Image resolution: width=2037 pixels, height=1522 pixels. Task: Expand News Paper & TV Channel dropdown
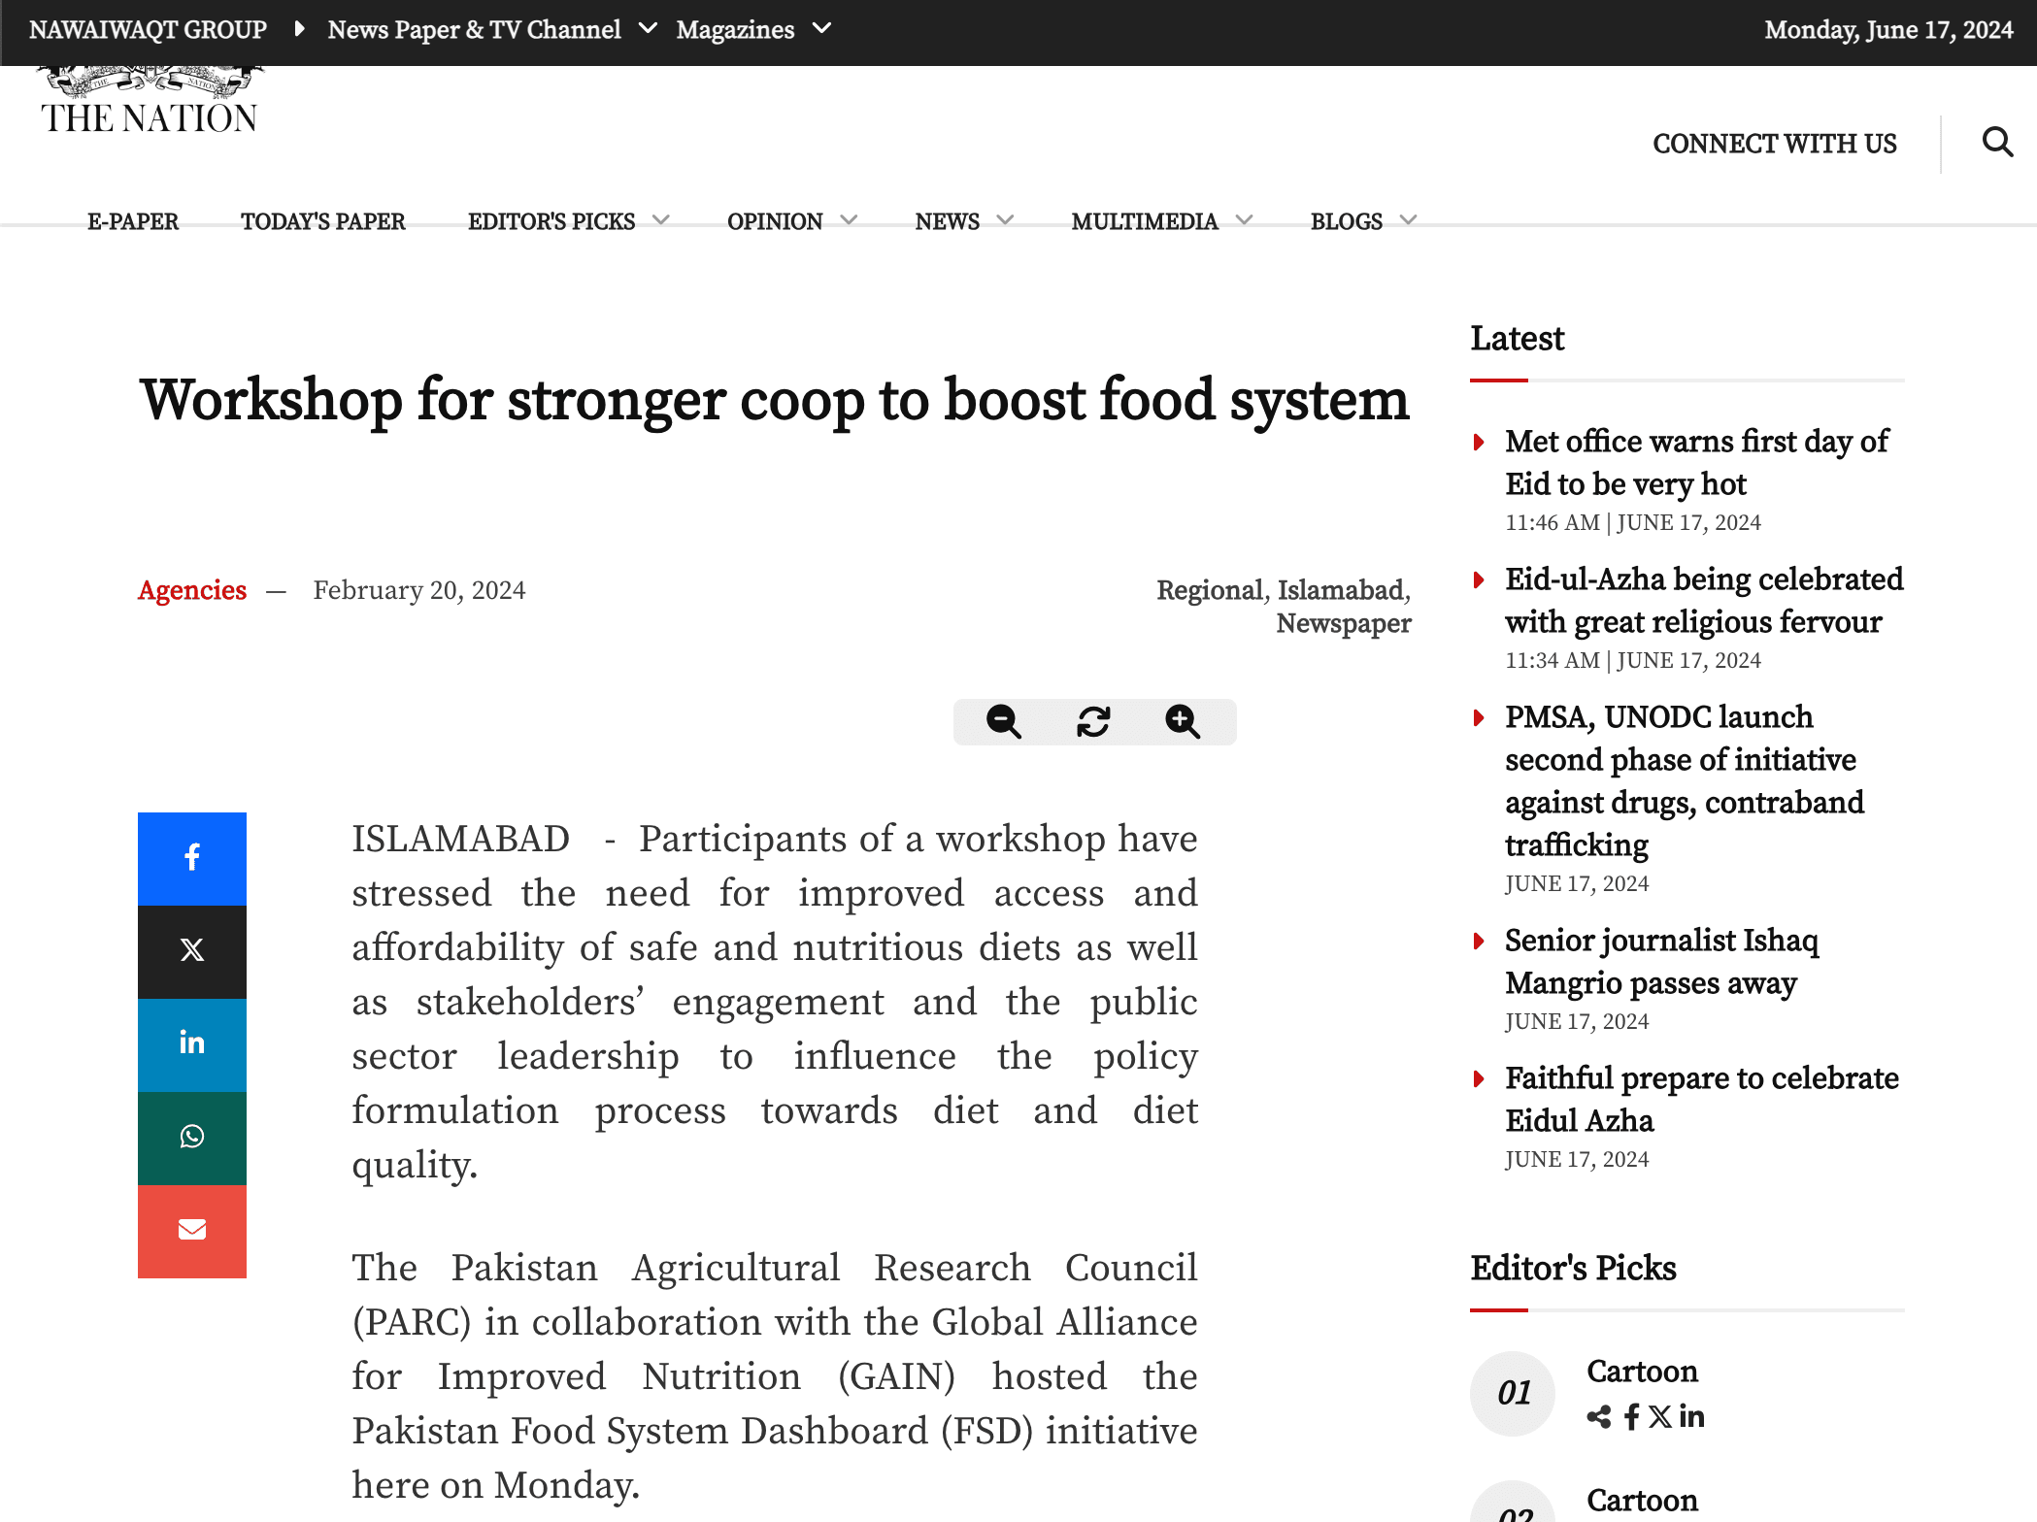click(648, 29)
